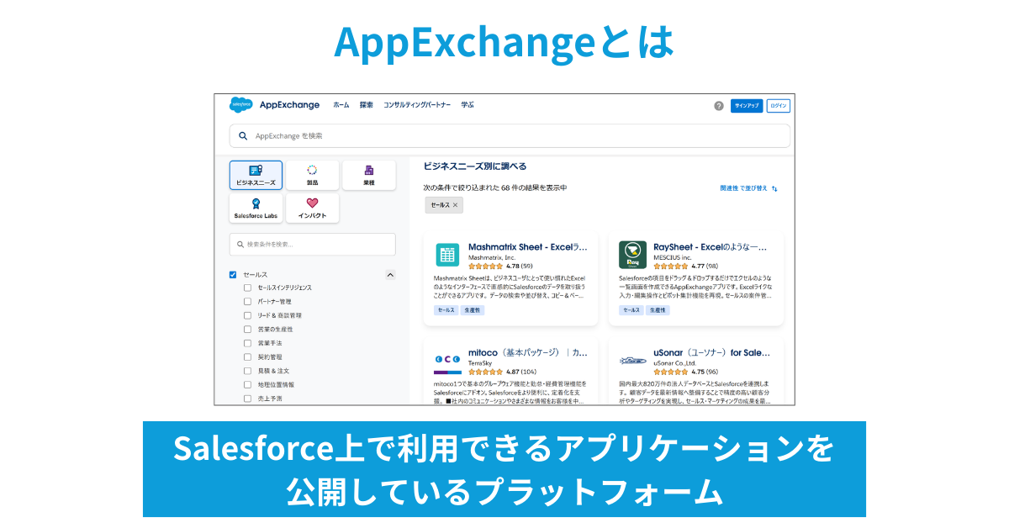This screenshot has width=1009, height=528.
Task: Click the 業種 building icon
Action: tap(368, 168)
